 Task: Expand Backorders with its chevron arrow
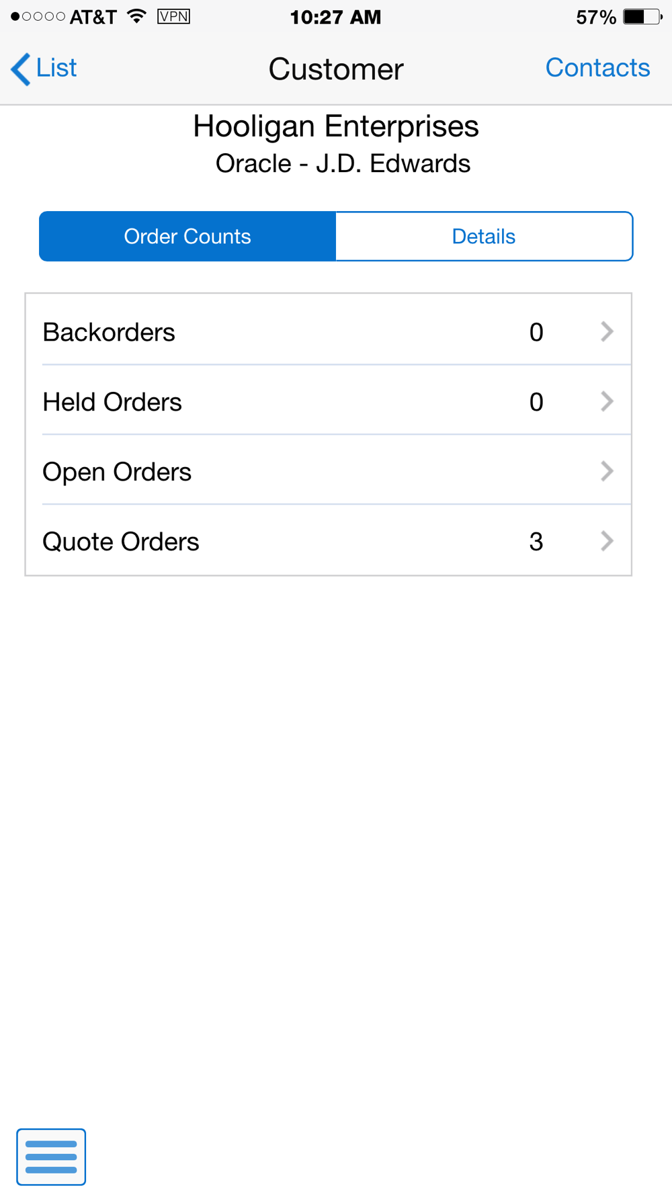(607, 331)
